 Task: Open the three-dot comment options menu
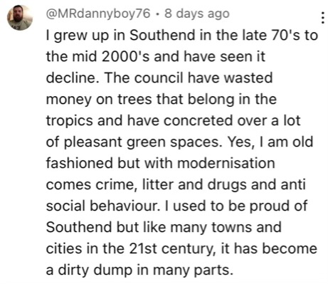click(322, 18)
